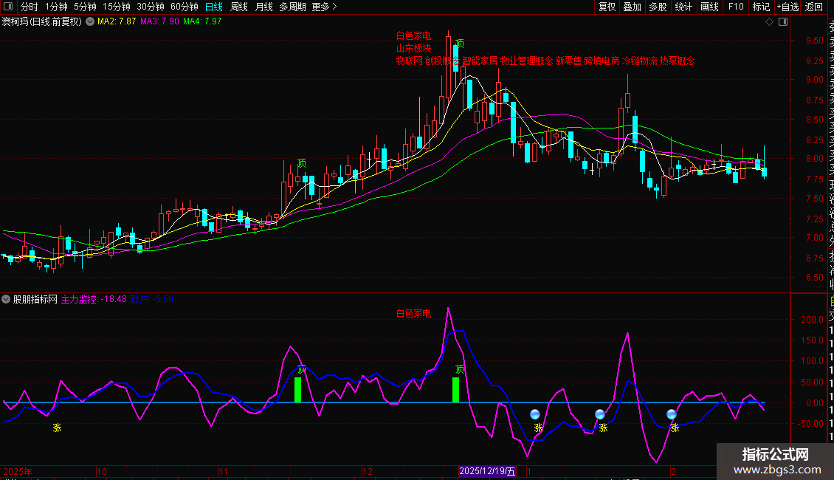Click the 散户 indicator value label
Image resolution: width=834 pixels, height=480 pixels.
tap(151, 299)
